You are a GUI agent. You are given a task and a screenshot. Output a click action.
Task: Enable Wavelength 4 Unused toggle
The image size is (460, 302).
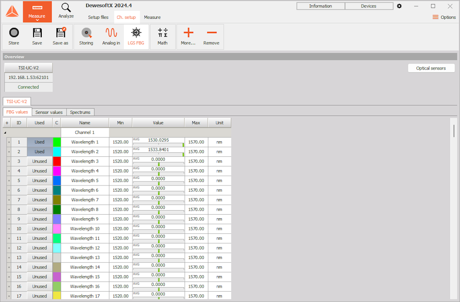pos(40,171)
